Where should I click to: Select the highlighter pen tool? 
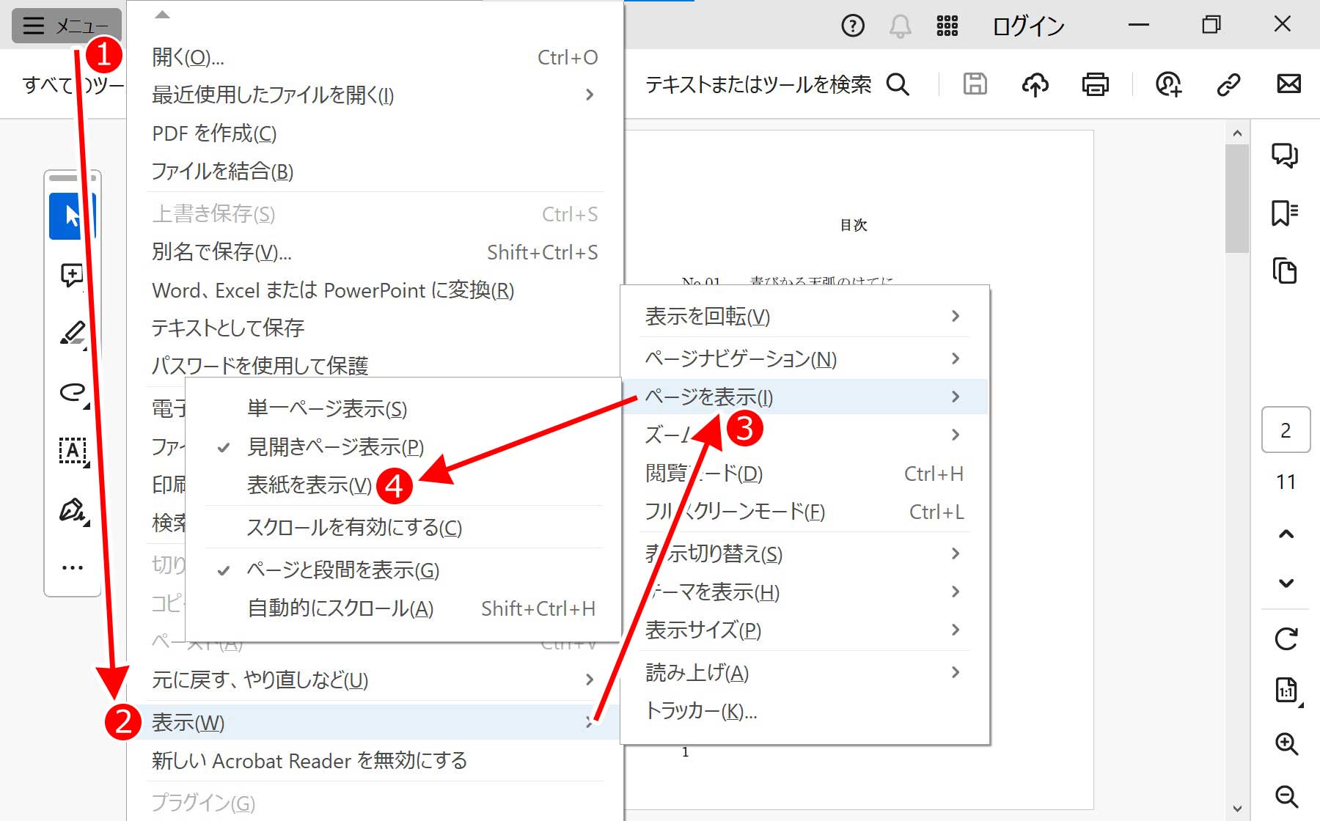pos(72,334)
